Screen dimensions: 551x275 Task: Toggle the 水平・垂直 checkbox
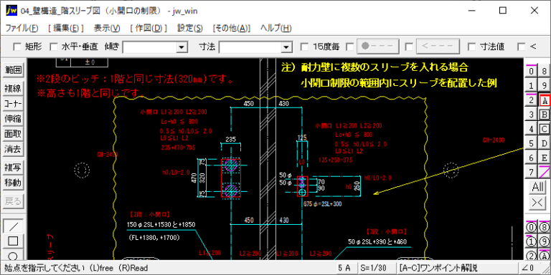pyautogui.click(x=54, y=47)
